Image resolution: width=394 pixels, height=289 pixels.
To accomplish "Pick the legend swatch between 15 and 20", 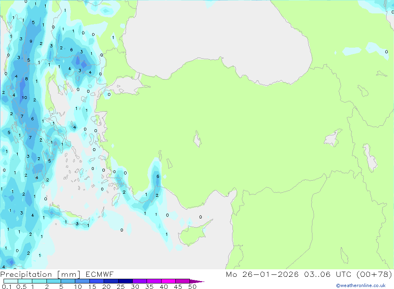I will tap(97, 281).
